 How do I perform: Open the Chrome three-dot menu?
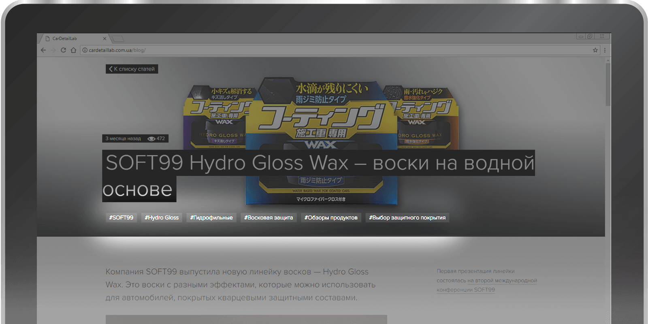[x=605, y=50]
